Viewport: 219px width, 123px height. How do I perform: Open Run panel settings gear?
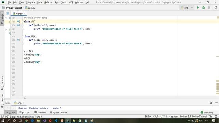211,103
